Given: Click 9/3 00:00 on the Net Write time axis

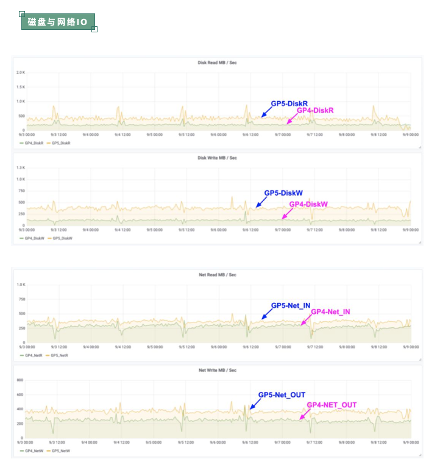Looking at the screenshot, I should tap(25, 443).
